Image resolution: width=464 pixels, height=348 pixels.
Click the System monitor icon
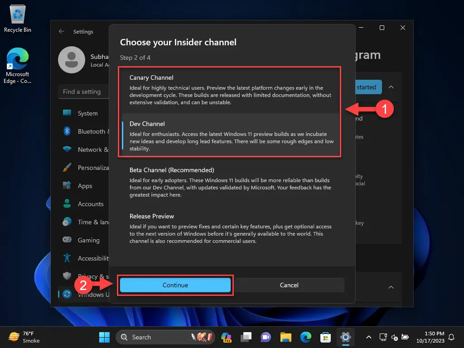pyautogui.click(x=67, y=113)
